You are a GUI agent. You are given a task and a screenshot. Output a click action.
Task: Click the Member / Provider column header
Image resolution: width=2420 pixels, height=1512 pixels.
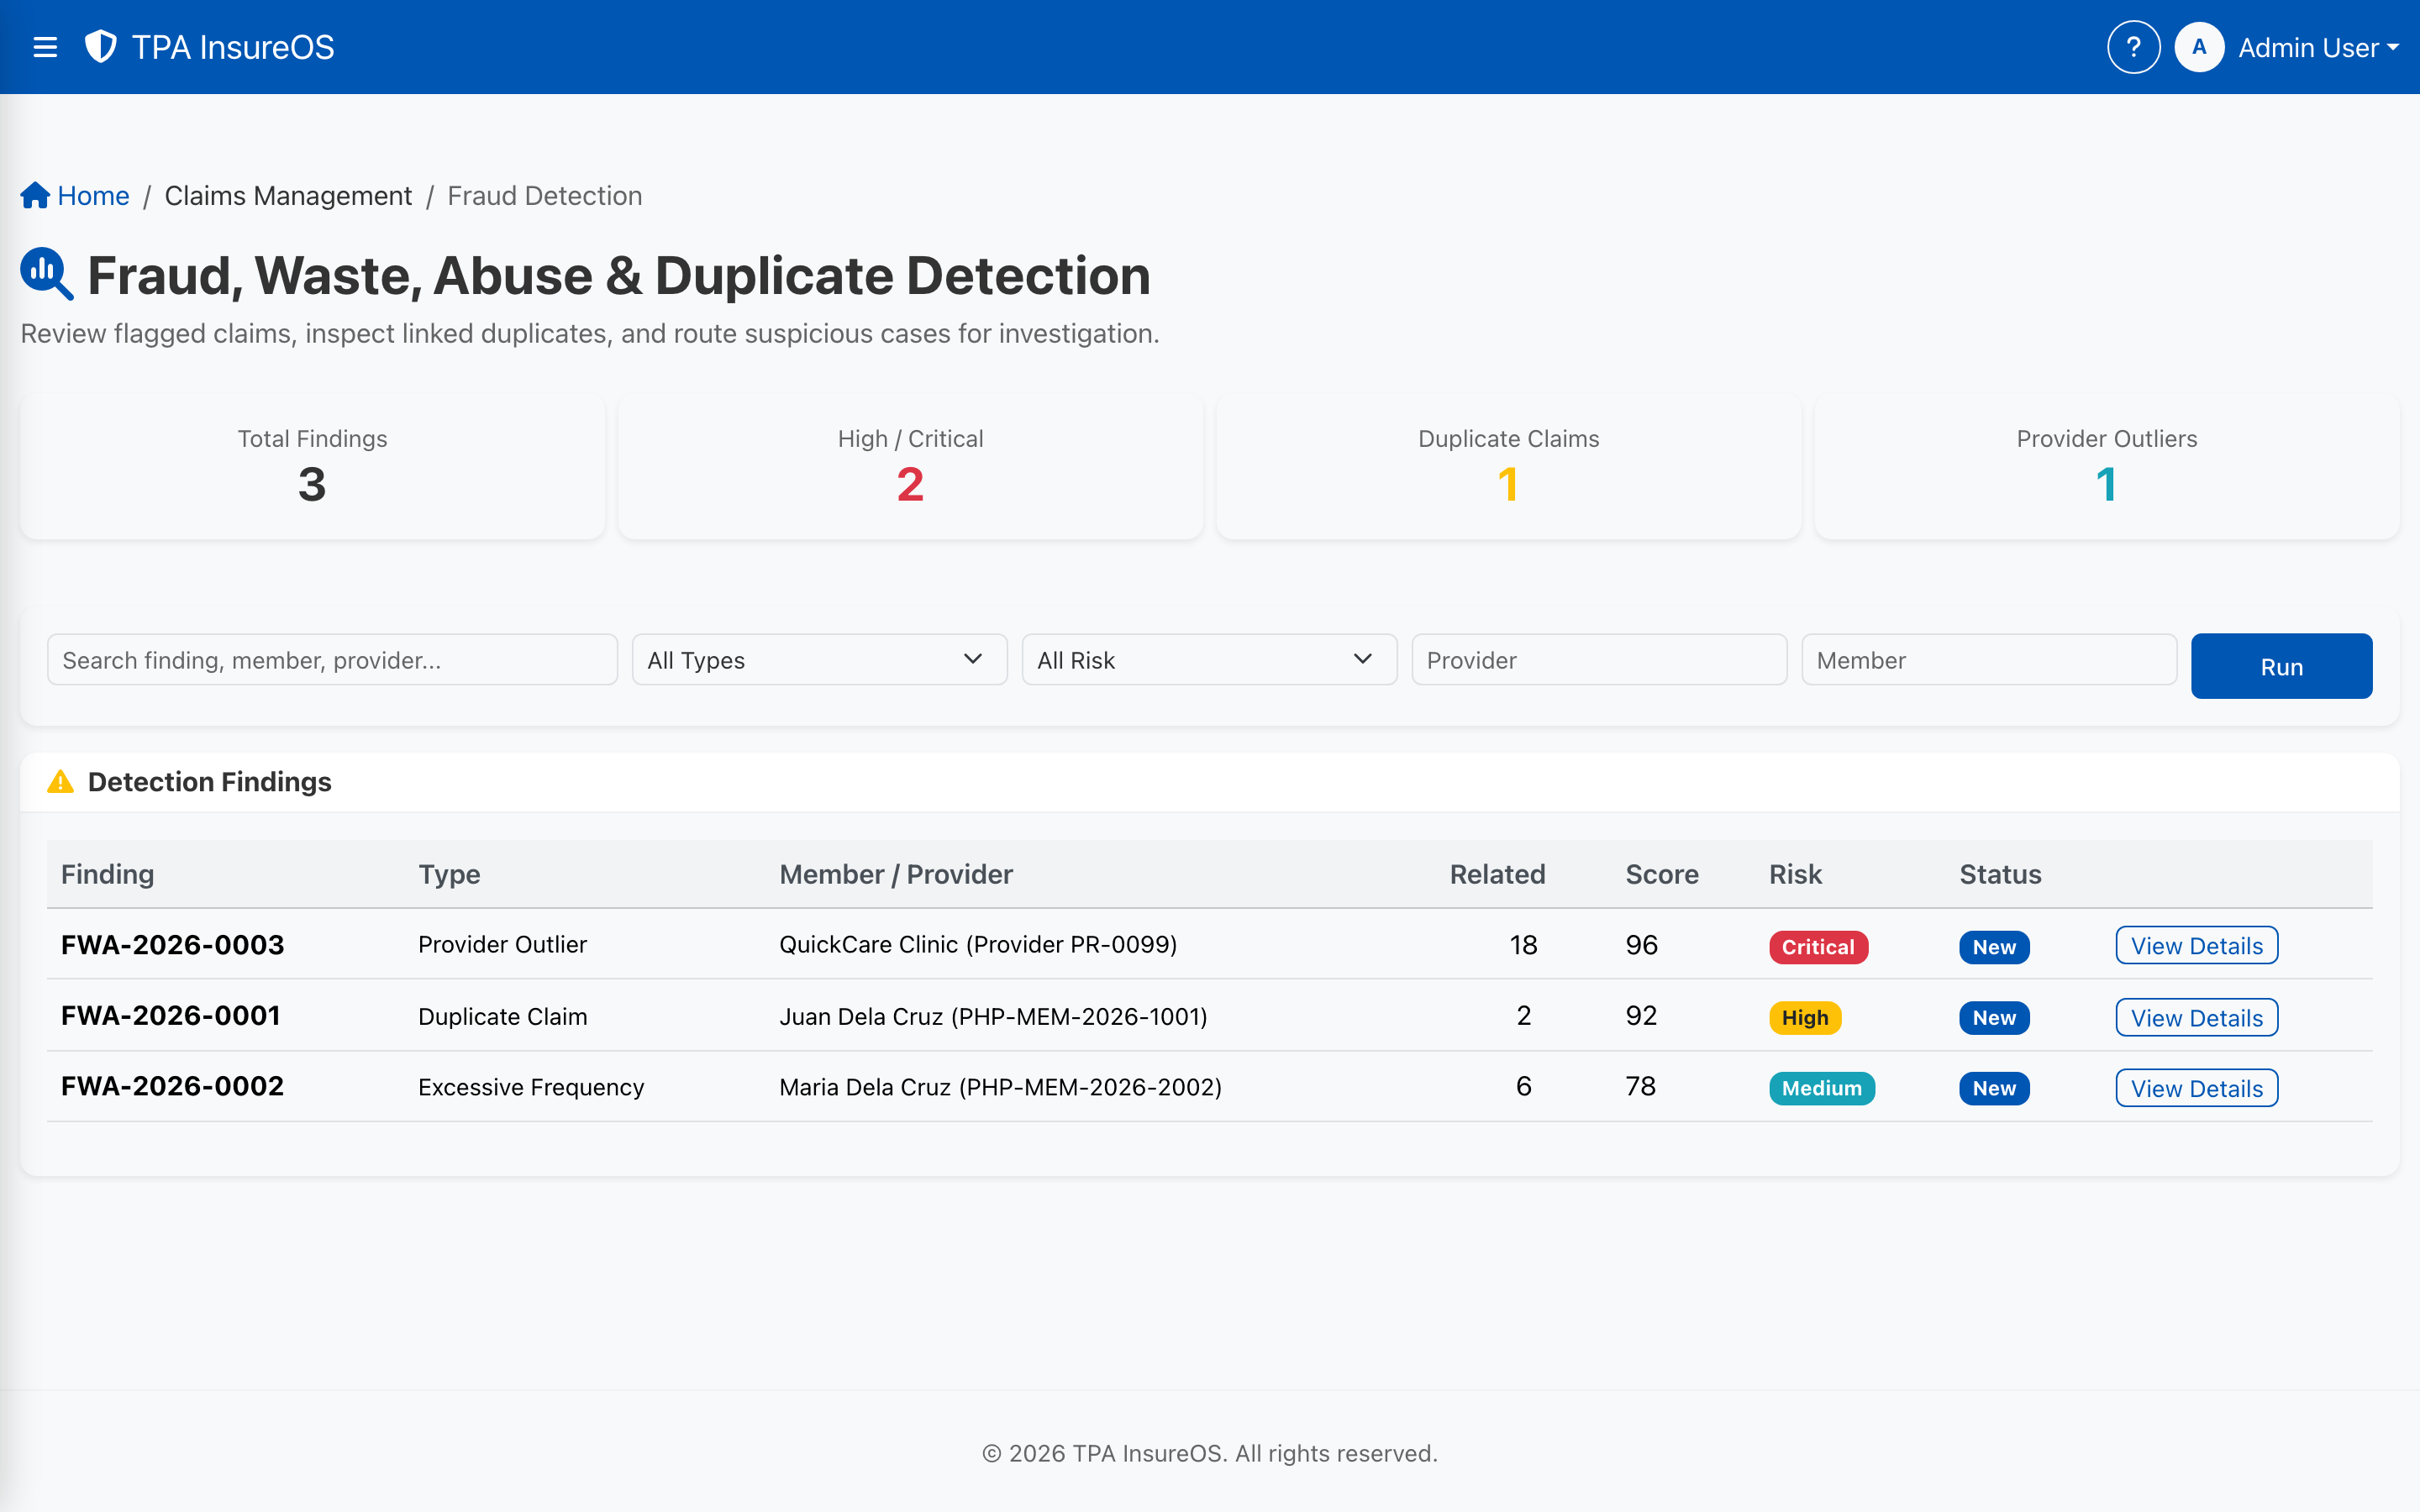[x=896, y=874]
